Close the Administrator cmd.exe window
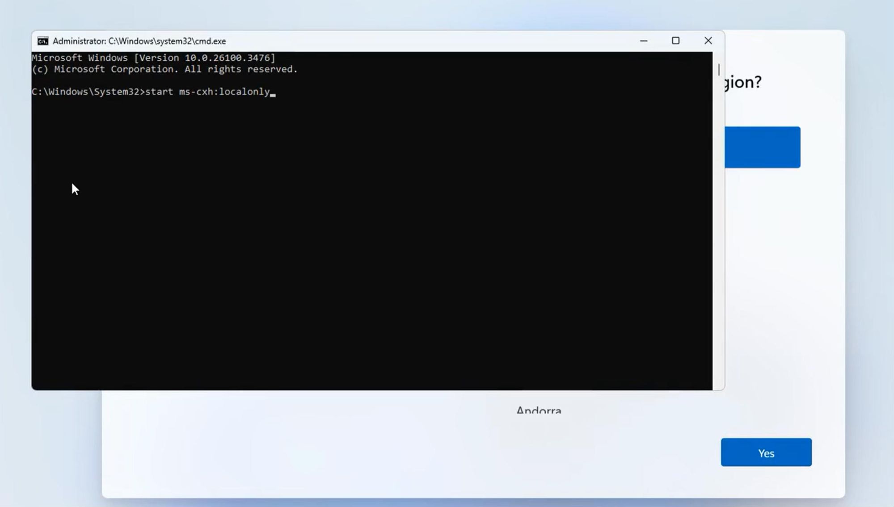 pyautogui.click(x=708, y=41)
